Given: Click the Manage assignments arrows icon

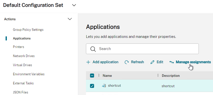Looking at the screenshot, I should (172, 62).
